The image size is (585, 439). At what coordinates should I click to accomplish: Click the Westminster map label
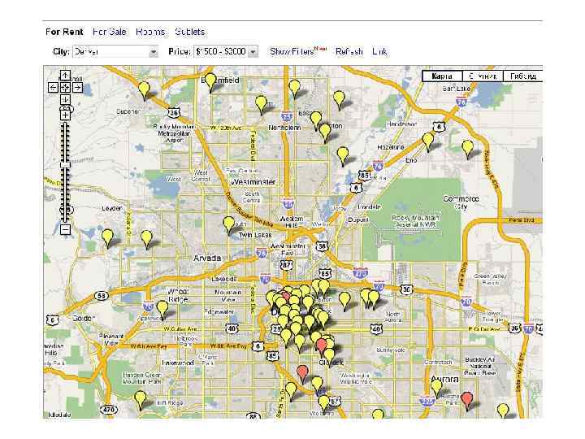pyautogui.click(x=253, y=182)
